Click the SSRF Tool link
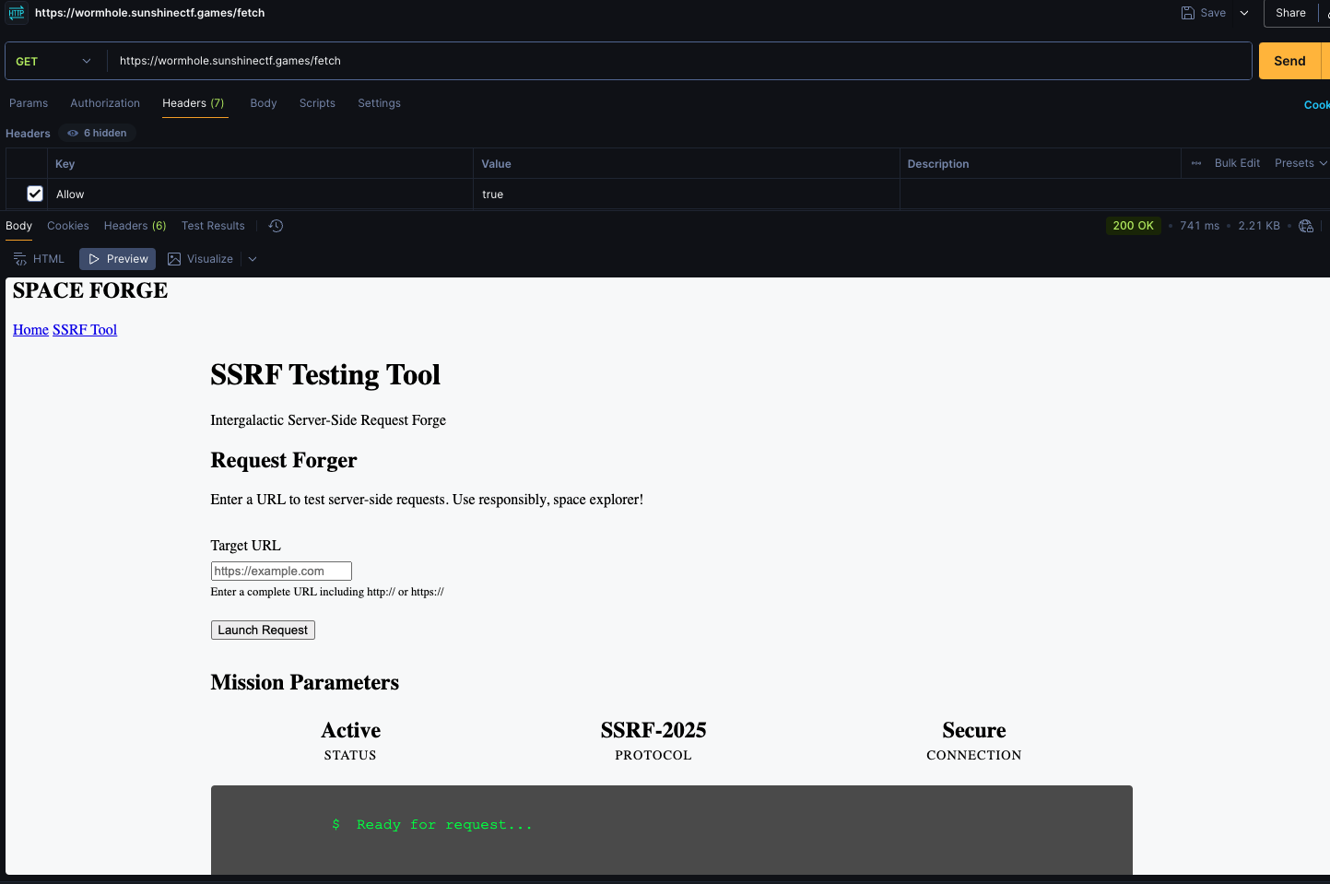This screenshot has width=1330, height=884. (x=85, y=330)
